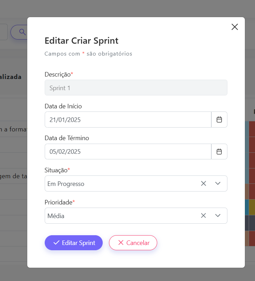Screen dimensions: 255x281
Task: Click the Data de Início label
Action: click(63, 106)
